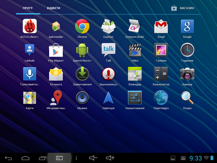217x163 pixels.
Task: Tap the 9:33 clock in status bar
Action: tap(196, 158)
